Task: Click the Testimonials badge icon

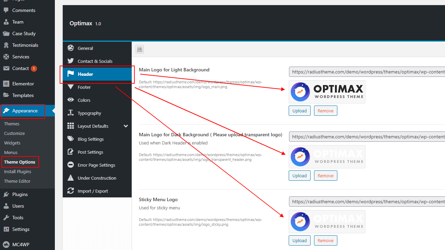Action: 6,45
